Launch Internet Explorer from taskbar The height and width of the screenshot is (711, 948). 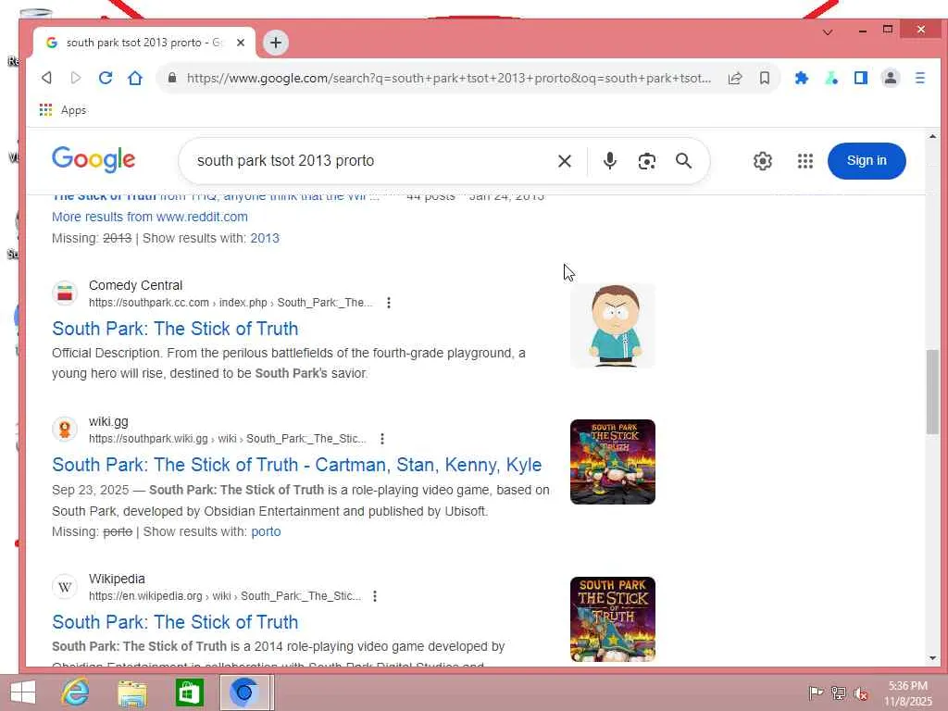pos(76,692)
